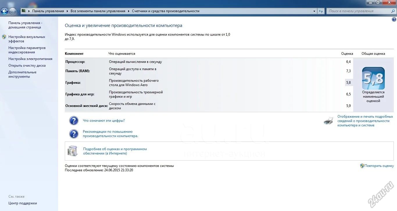Screen dimensions: 397x211
Task: Open 'Что означают эти цифры?' link
Action: (104, 121)
